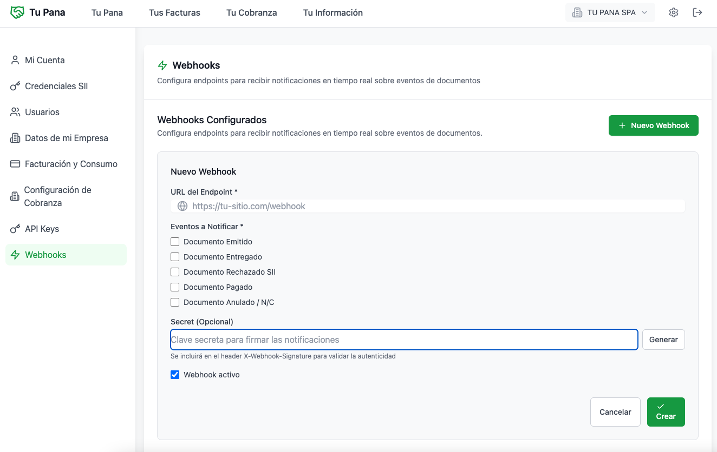
Task: Click the Datos de mi Empresa building icon
Action: 15,138
